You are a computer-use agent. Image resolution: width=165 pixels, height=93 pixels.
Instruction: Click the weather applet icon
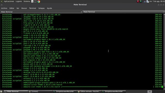[x=147, y=2]
